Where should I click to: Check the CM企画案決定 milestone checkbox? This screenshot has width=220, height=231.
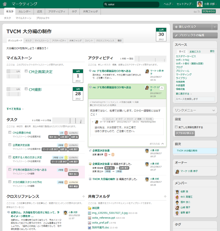(26, 71)
